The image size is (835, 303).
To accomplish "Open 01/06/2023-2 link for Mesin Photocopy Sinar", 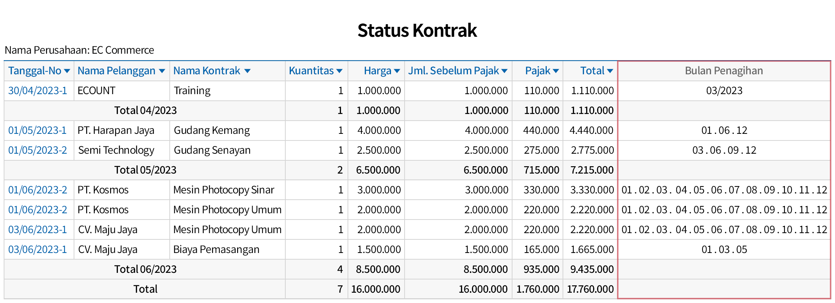I will (x=38, y=190).
